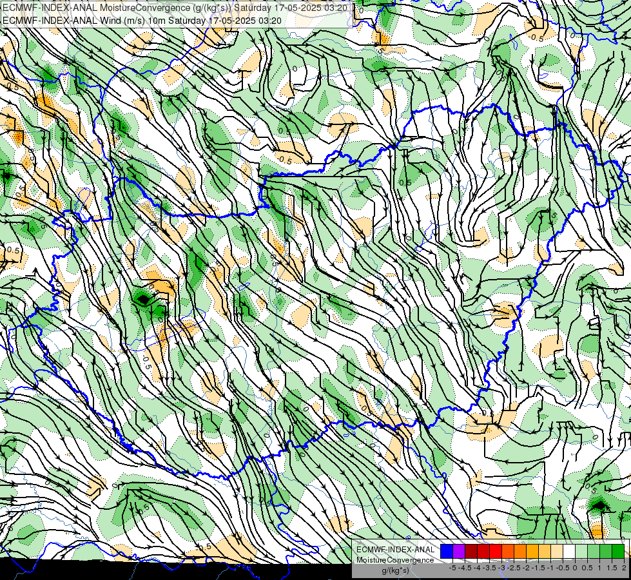Click the light green swatch between 0.5 and 1

pos(594,551)
